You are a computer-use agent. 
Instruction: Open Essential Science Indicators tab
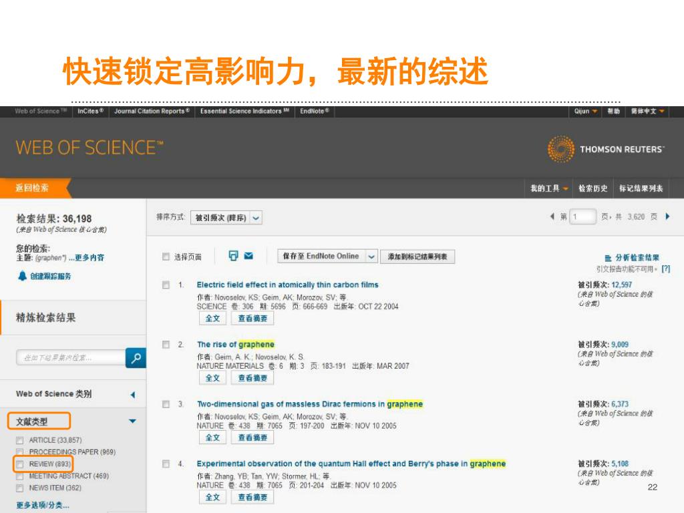click(244, 112)
